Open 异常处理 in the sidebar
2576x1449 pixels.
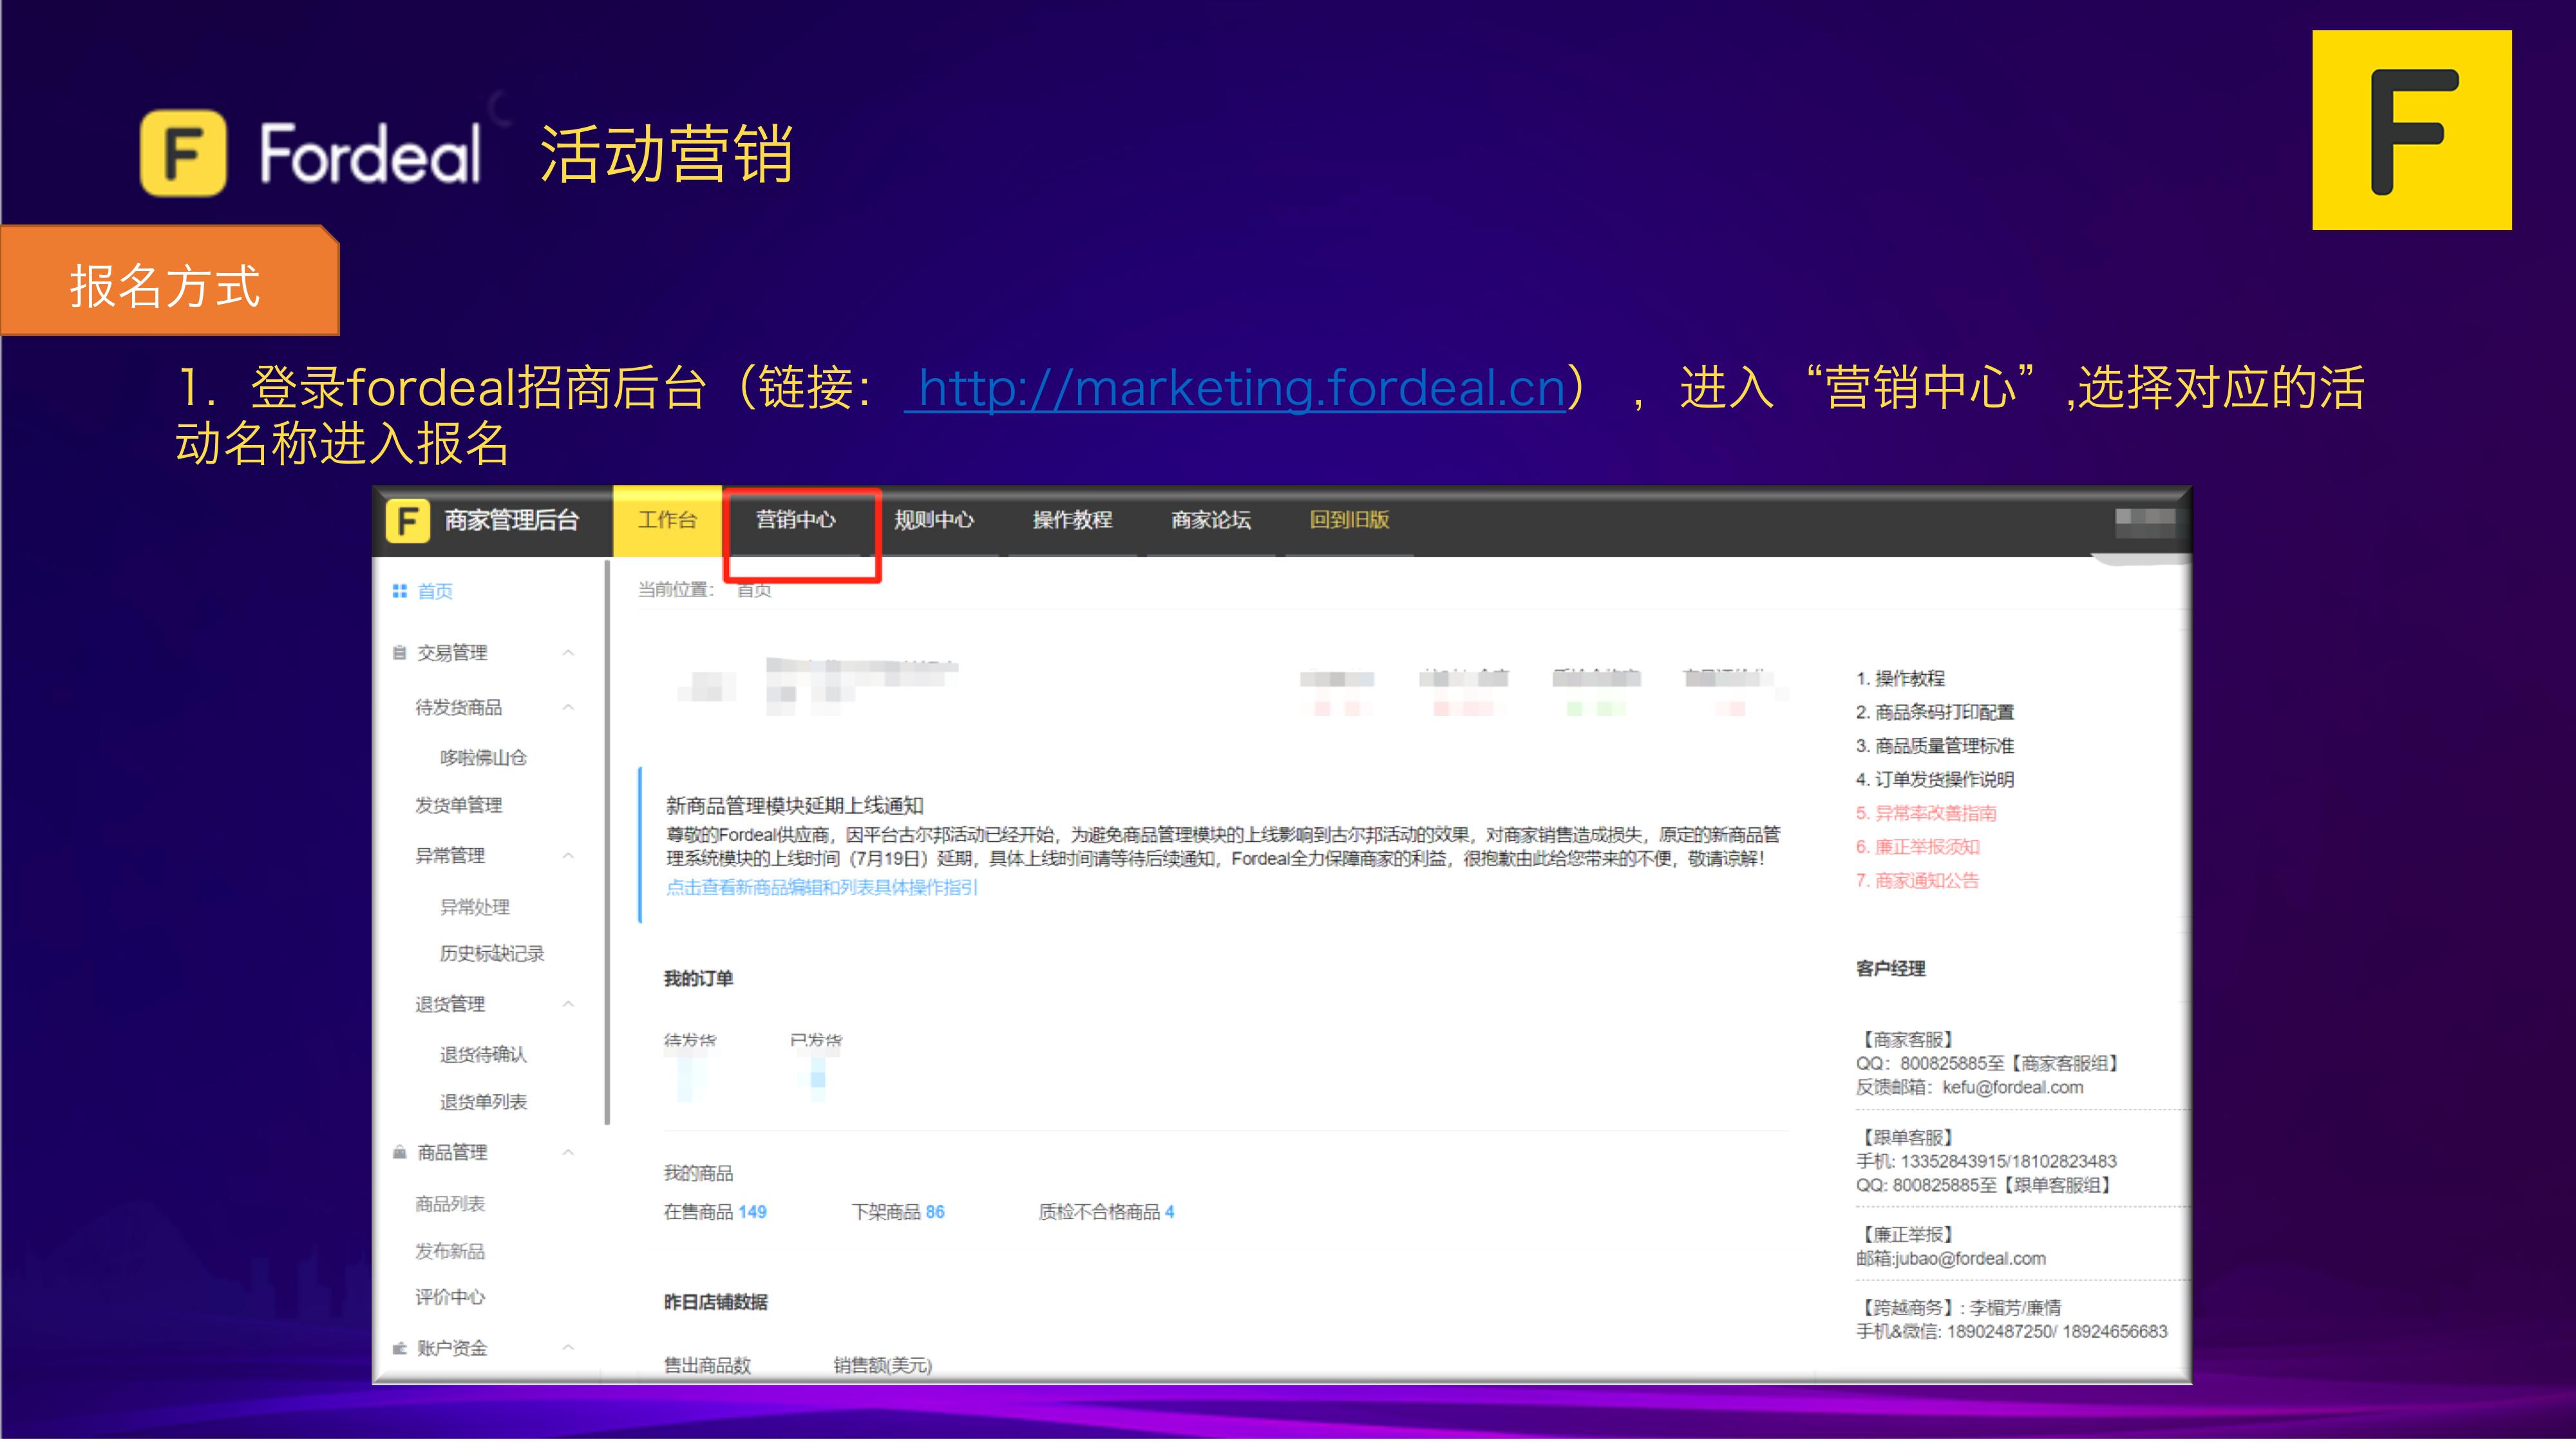click(x=474, y=907)
